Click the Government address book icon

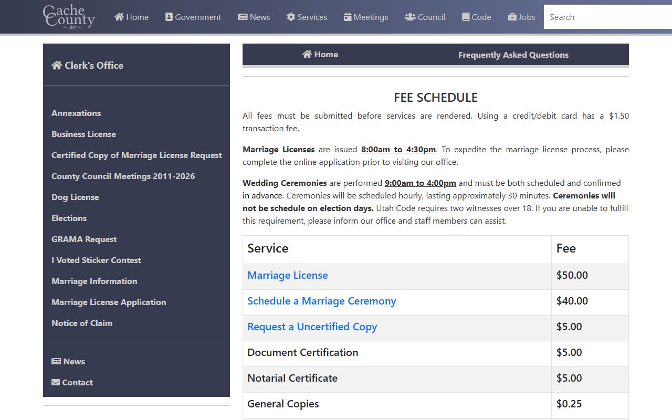tap(169, 17)
